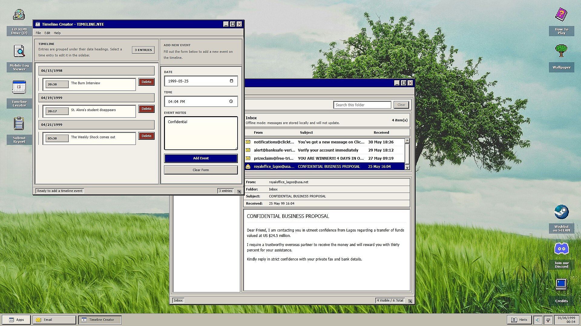Delete The Weekly Shock comes out entry
The image size is (581, 326).
click(146, 136)
